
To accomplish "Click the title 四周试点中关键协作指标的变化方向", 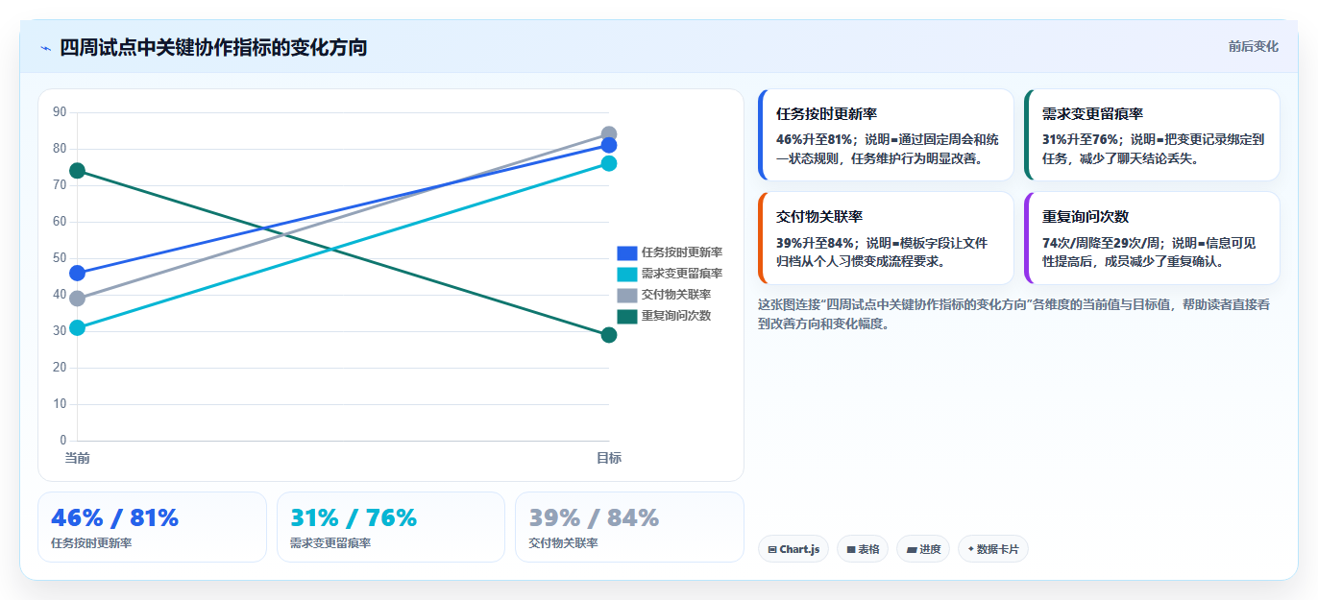I will [x=213, y=47].
